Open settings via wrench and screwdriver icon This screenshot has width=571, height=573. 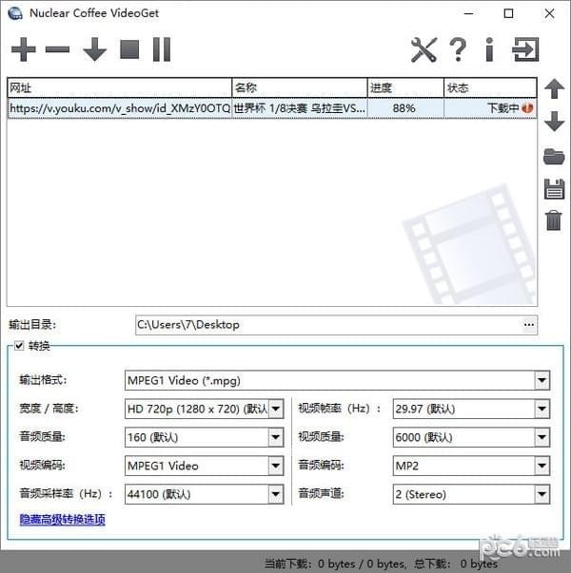pyautogui.click(x=423, y=49)
